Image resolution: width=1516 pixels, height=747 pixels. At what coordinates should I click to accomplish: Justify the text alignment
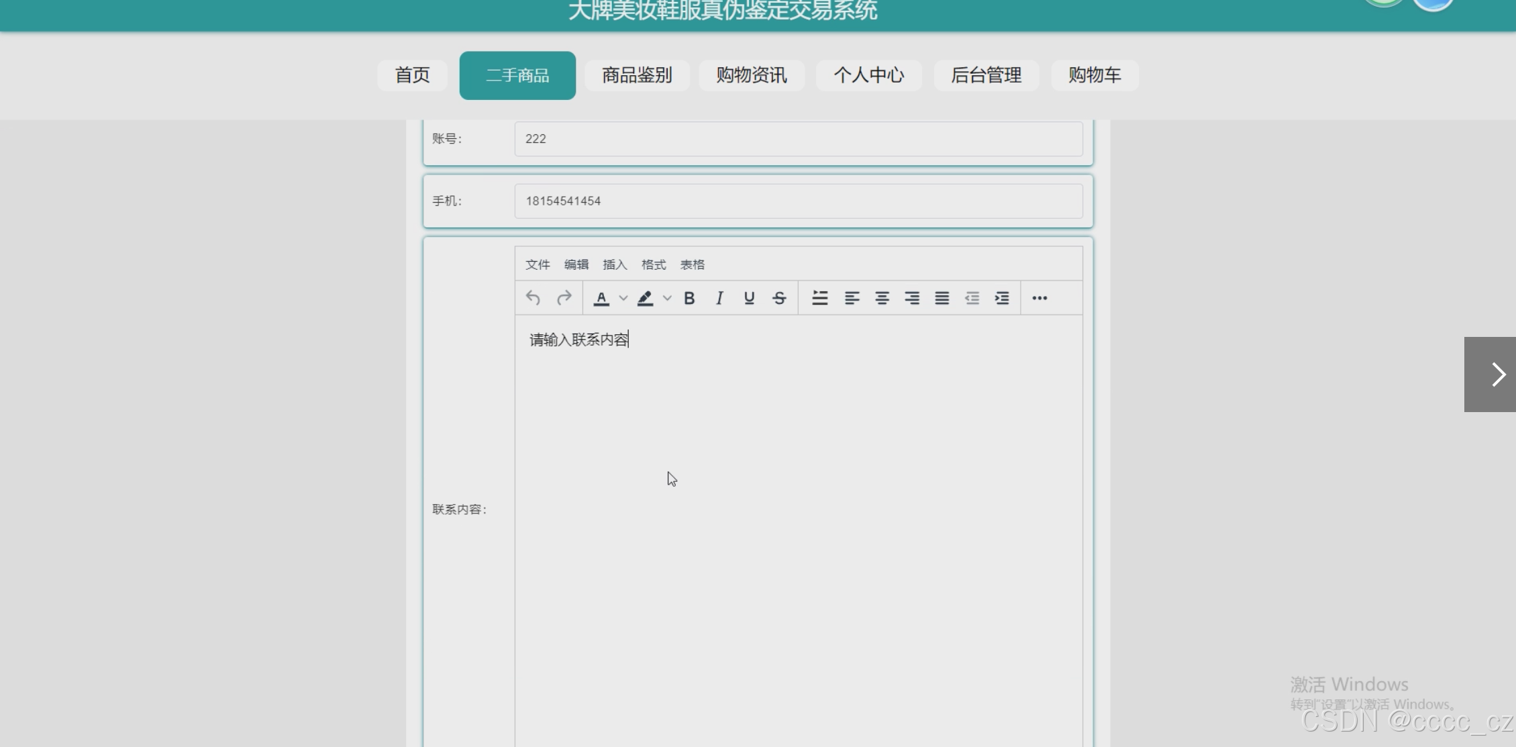pyautogui.click(x=942, y=298)
